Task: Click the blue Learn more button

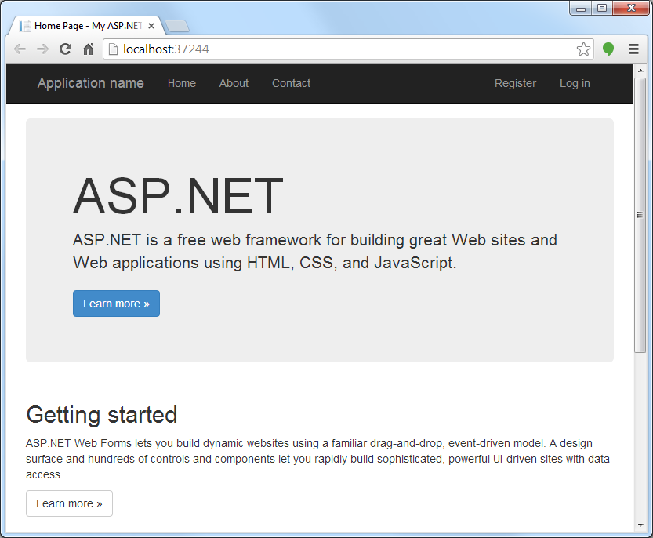Action: [116, 304]
